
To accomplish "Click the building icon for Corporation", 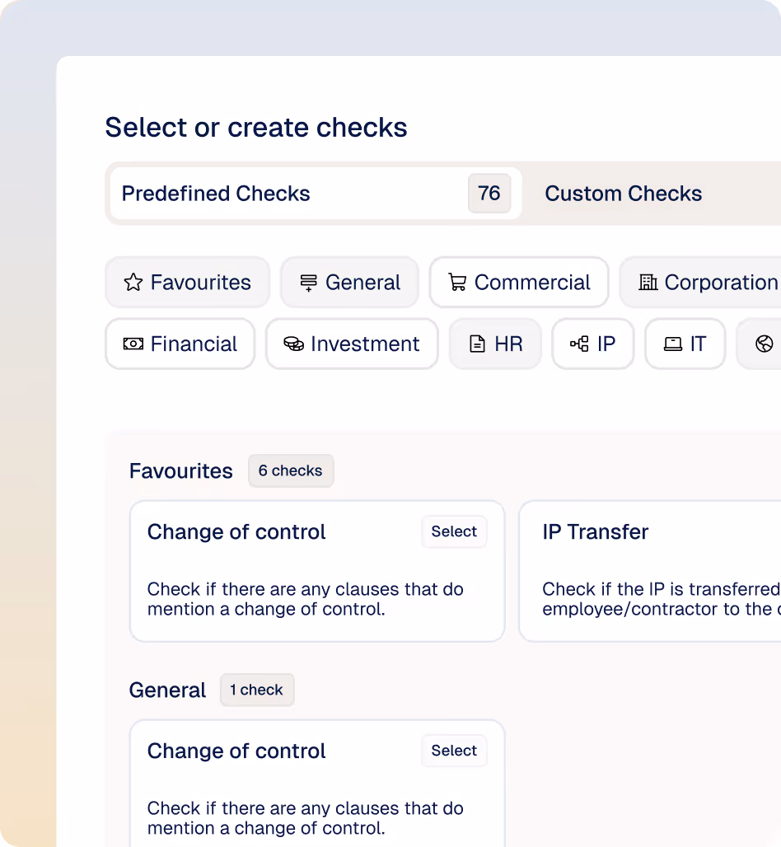I will coord(648,283).
